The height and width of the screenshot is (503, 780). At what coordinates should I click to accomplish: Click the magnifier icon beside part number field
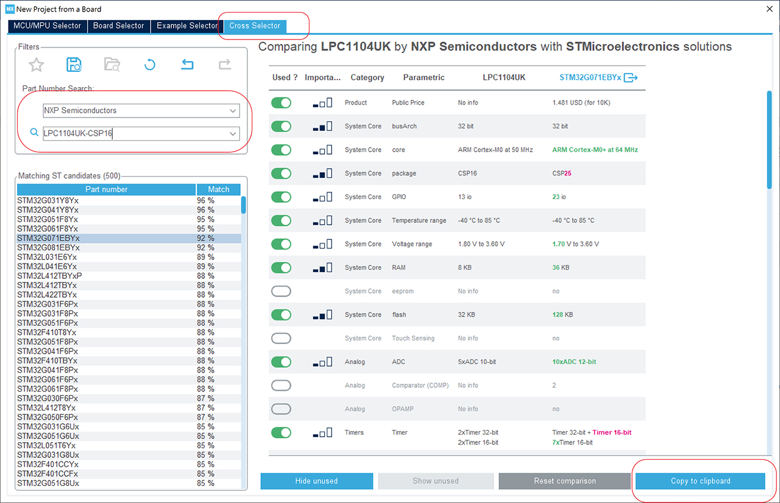[x=34, y=133]
